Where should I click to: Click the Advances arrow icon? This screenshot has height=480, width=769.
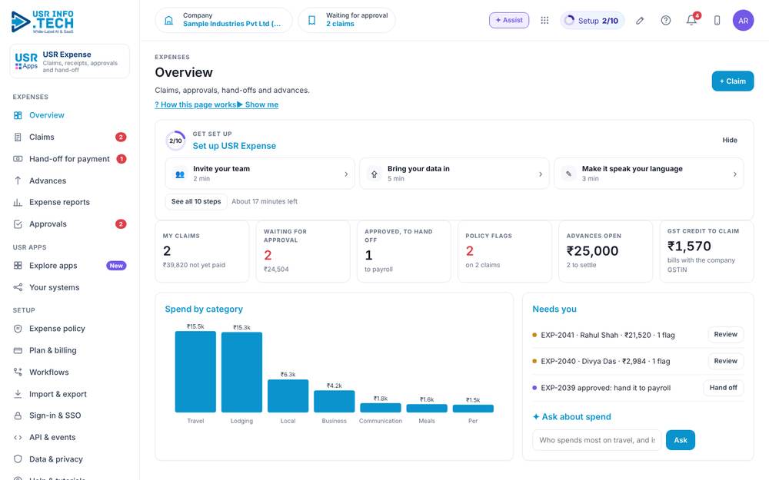point(18,180)
